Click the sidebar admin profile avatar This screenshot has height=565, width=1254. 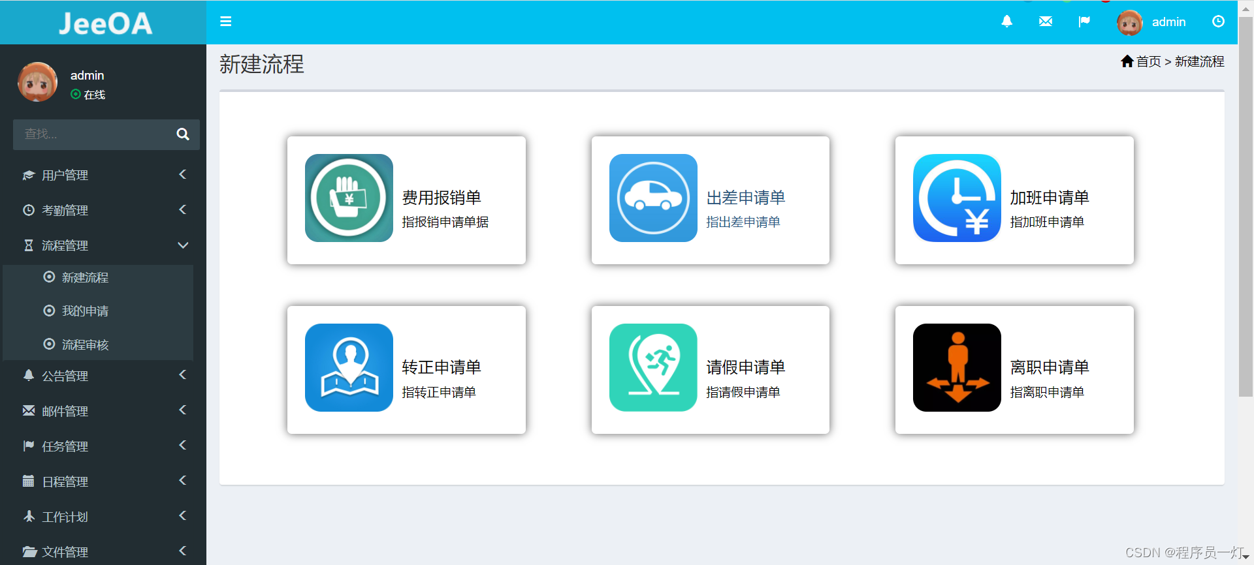[x=38, y=82]
